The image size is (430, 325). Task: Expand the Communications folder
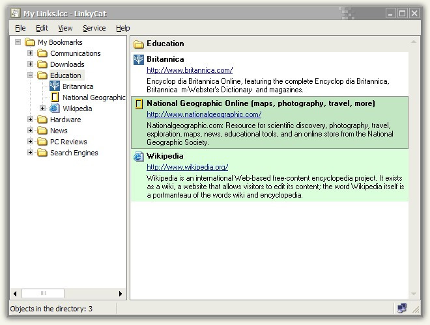click(30, 53)
